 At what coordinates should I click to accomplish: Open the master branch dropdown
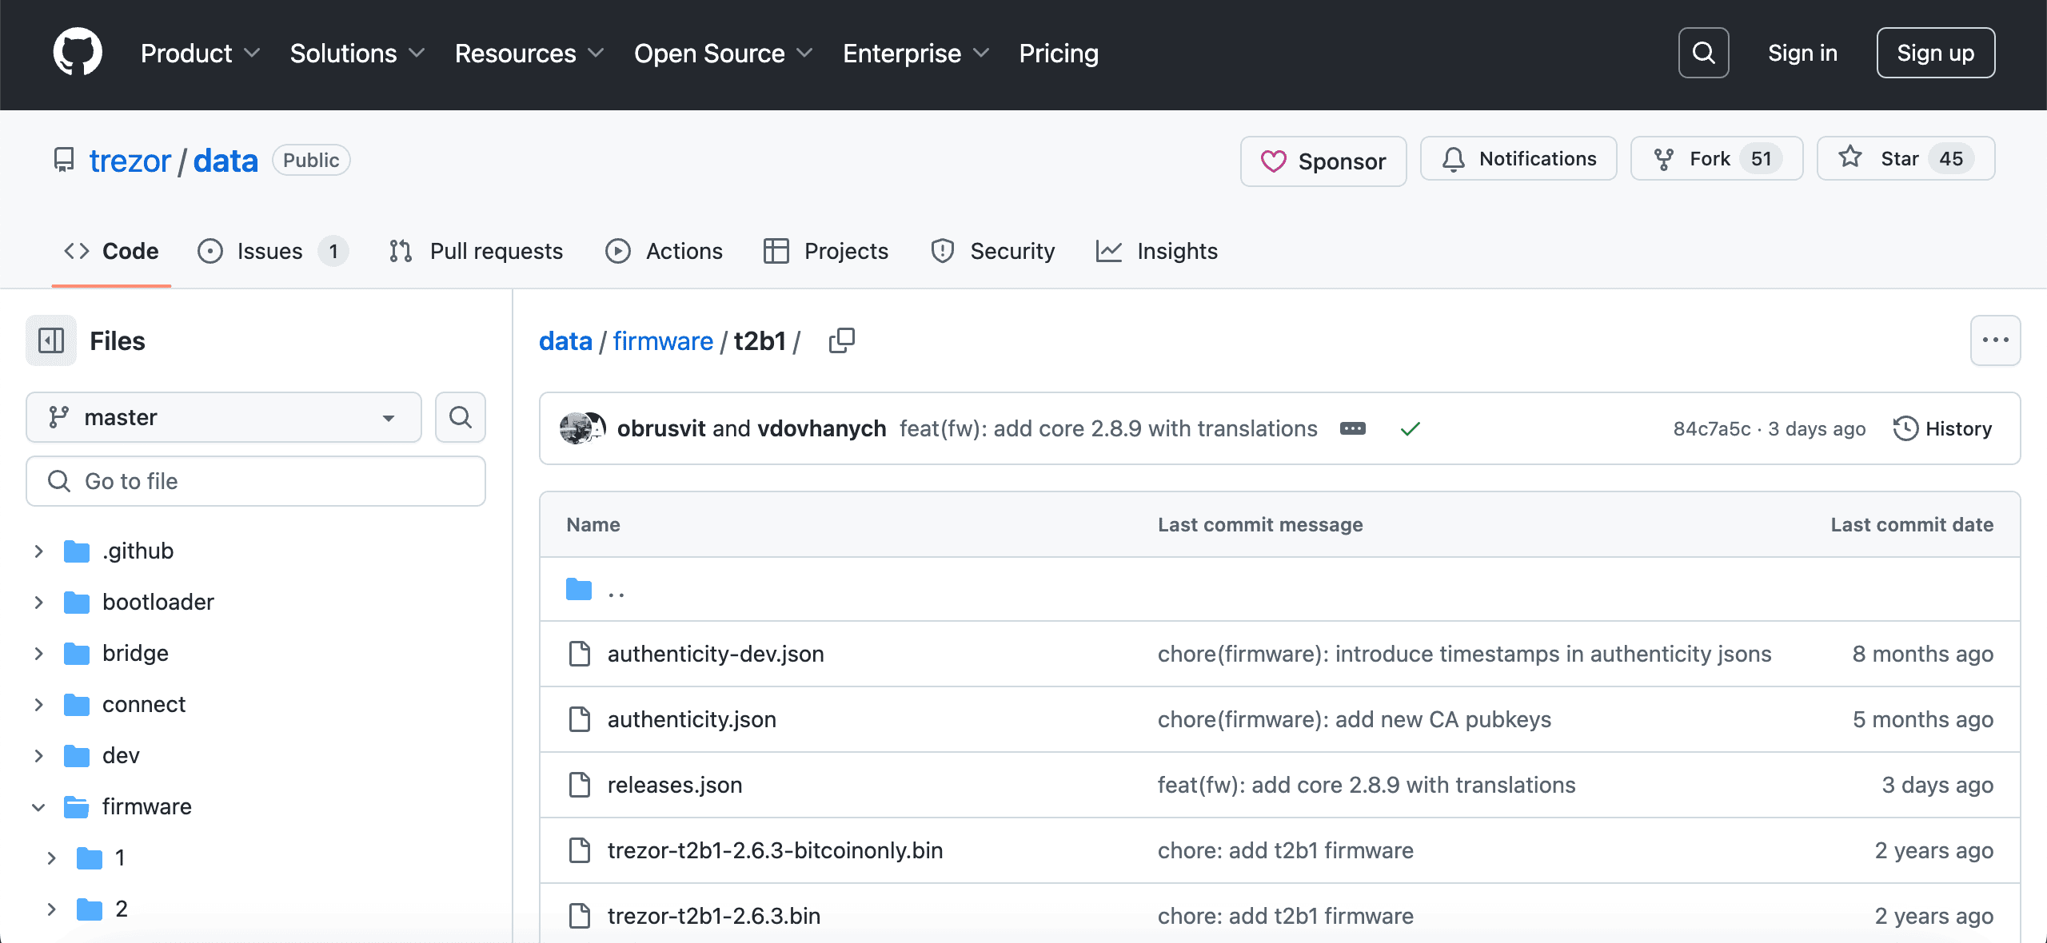click(224, 417)
